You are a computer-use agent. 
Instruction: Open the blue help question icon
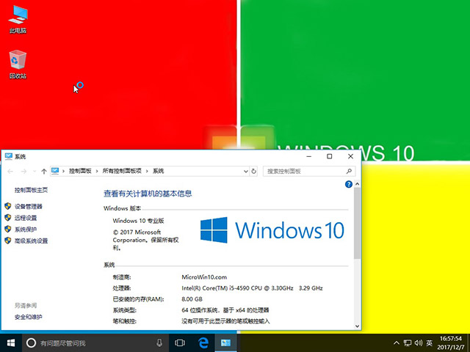[349, 184]
